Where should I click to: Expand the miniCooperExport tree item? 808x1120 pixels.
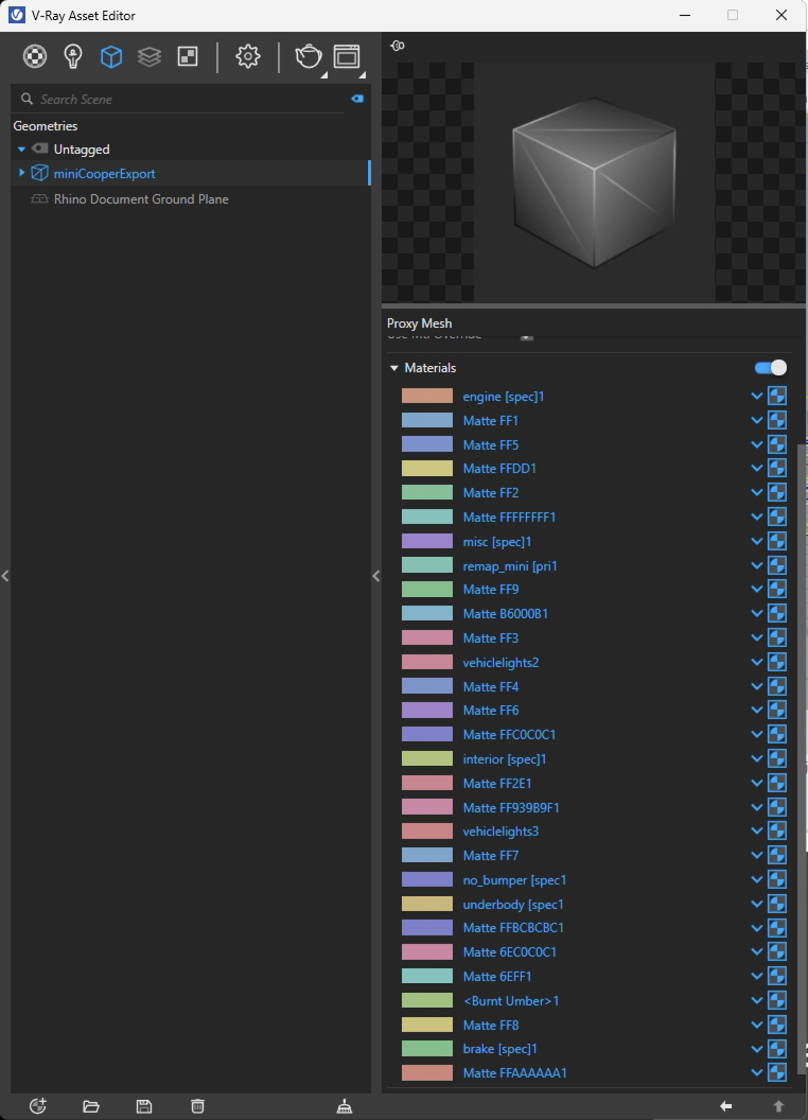coord(21,172)
